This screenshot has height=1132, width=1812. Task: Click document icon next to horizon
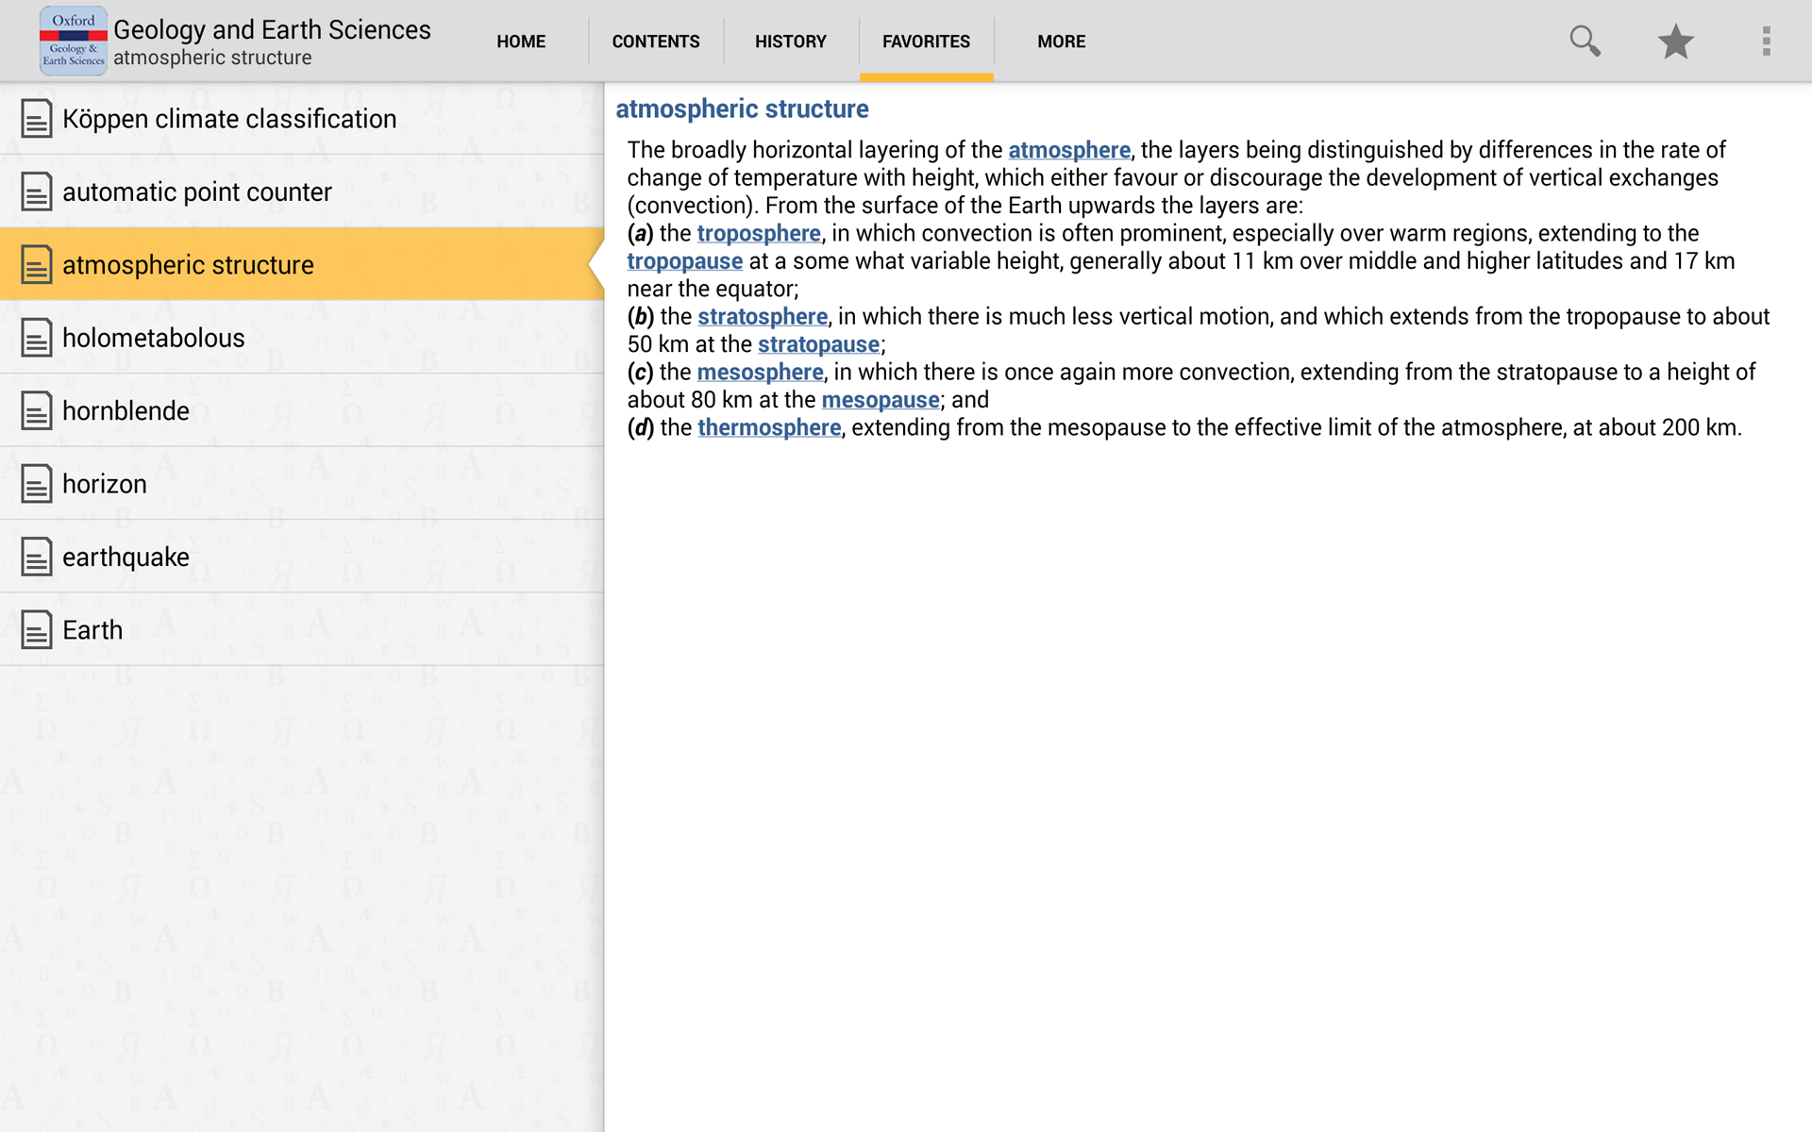click(x=36, y=484)
